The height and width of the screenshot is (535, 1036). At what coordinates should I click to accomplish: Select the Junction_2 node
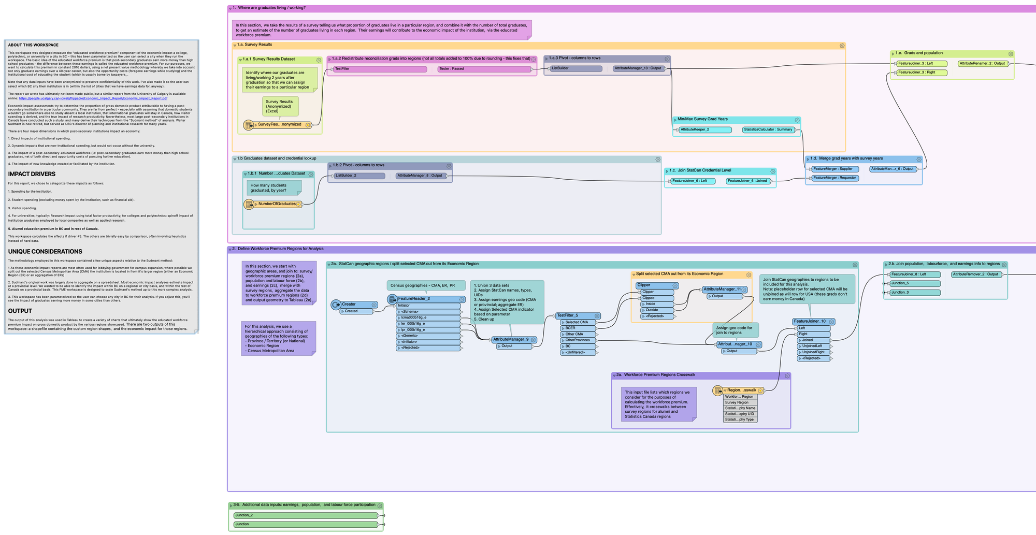click(x=306, y=515)
